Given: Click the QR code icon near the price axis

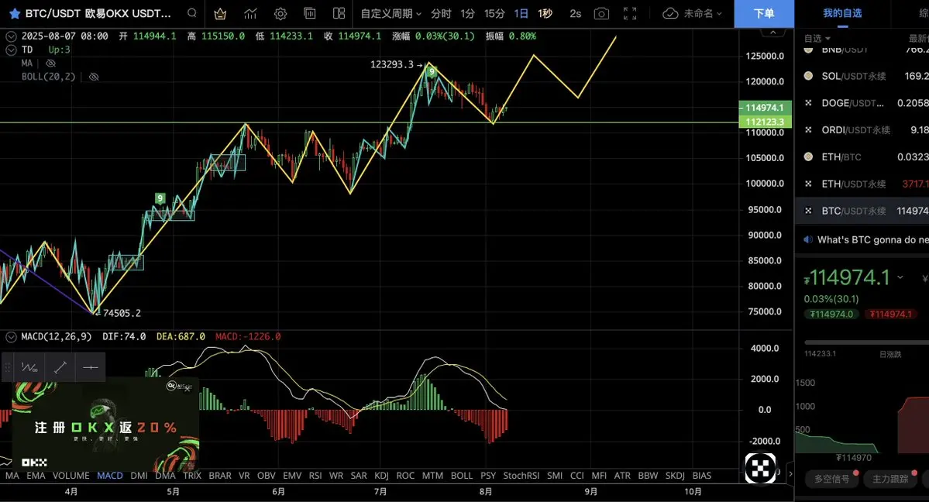Looking at the screenshot, I should pyautogui.click(x=760, y=468).
